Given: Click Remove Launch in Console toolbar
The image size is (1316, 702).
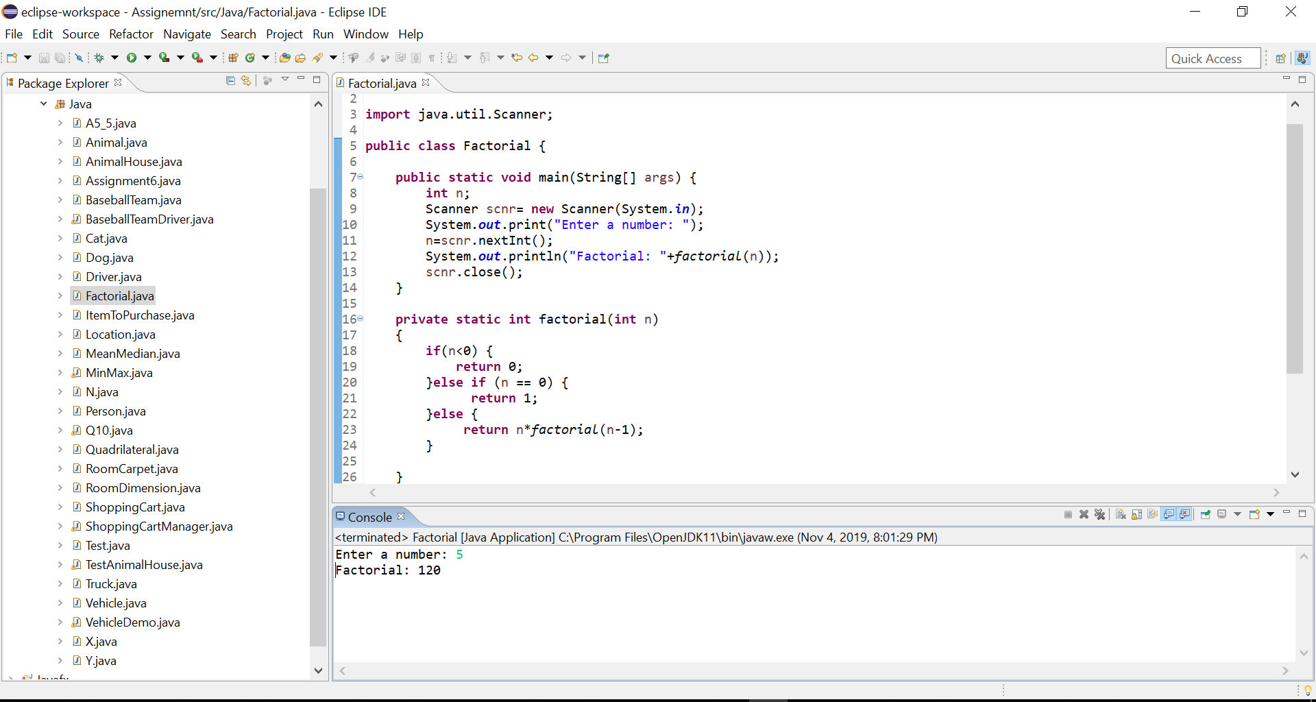Looking at the screenshot, I should 1084,515.
